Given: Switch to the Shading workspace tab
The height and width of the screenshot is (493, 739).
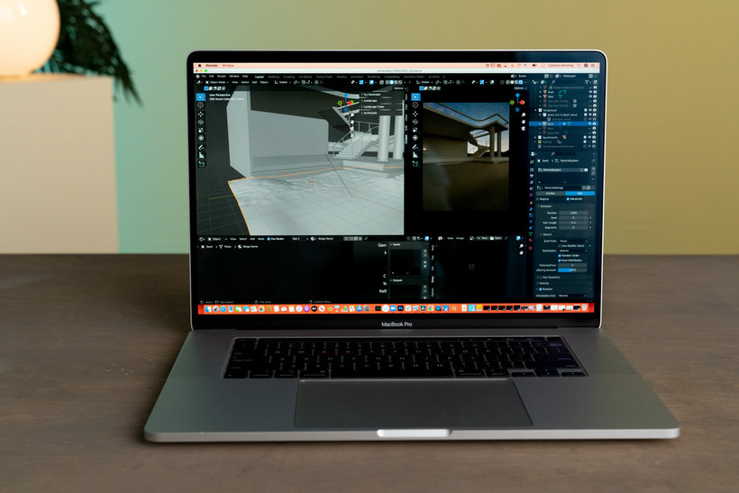Looking at the screenshot, I should [342, 77].
